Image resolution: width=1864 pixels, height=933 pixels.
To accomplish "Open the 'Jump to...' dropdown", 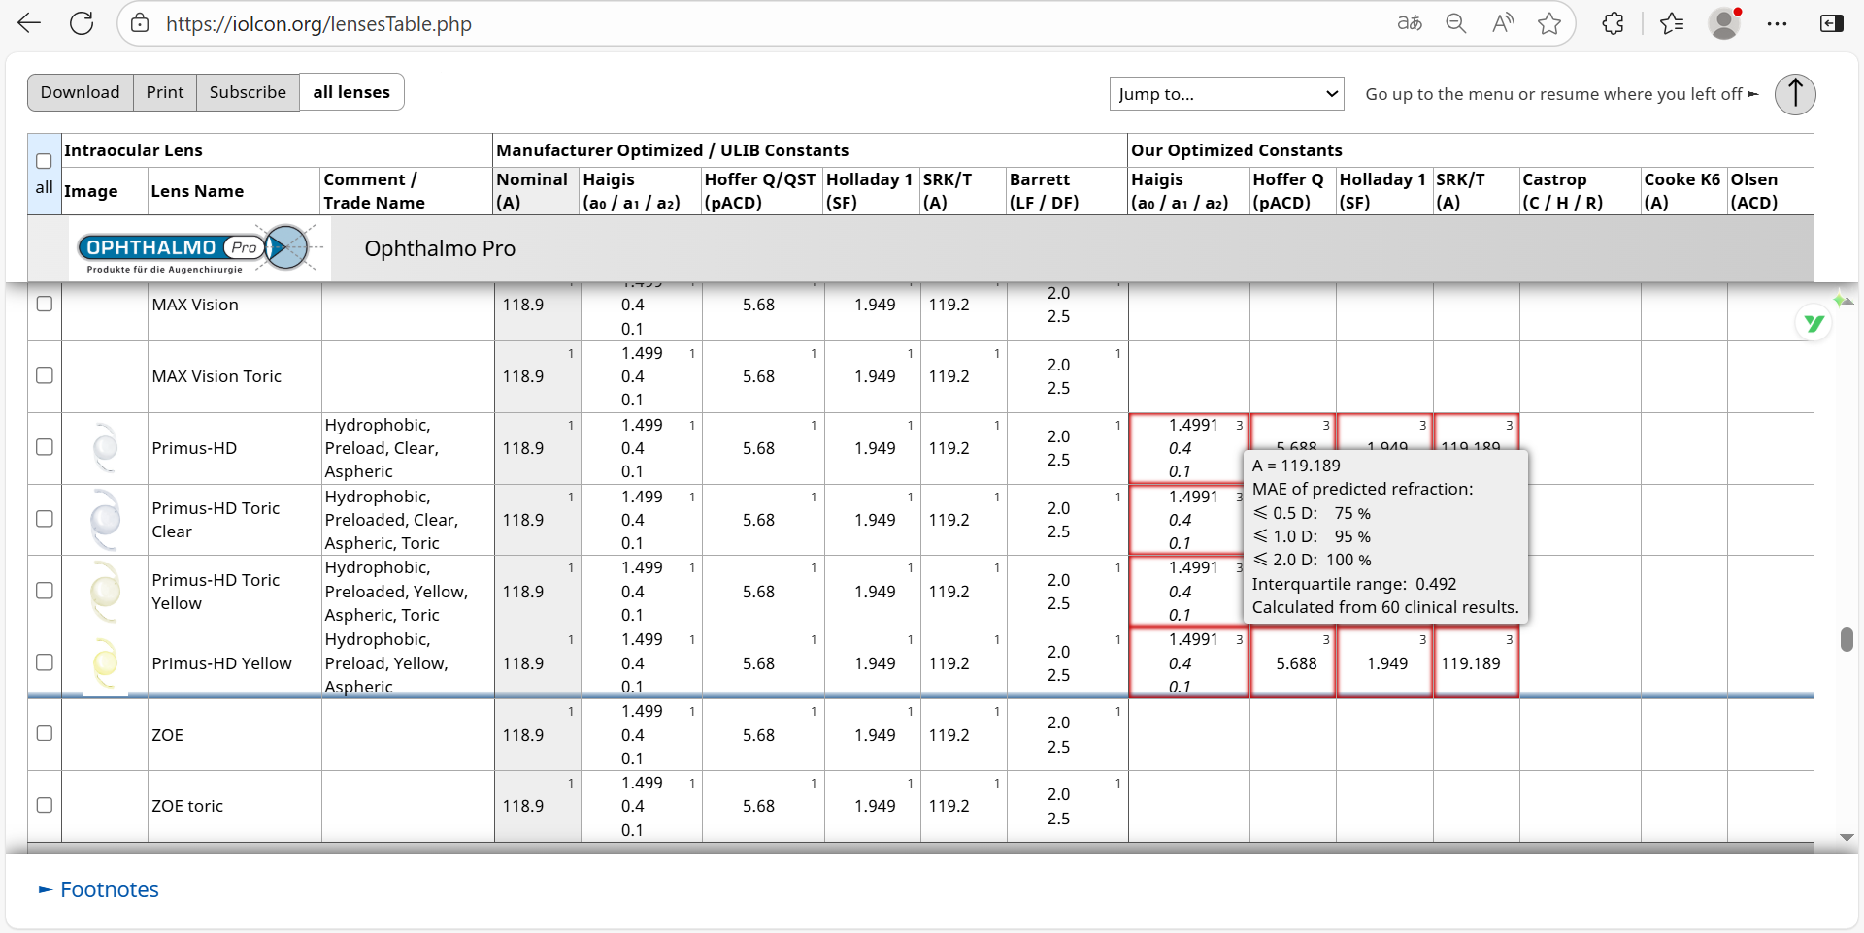I will click(1226, 94).
